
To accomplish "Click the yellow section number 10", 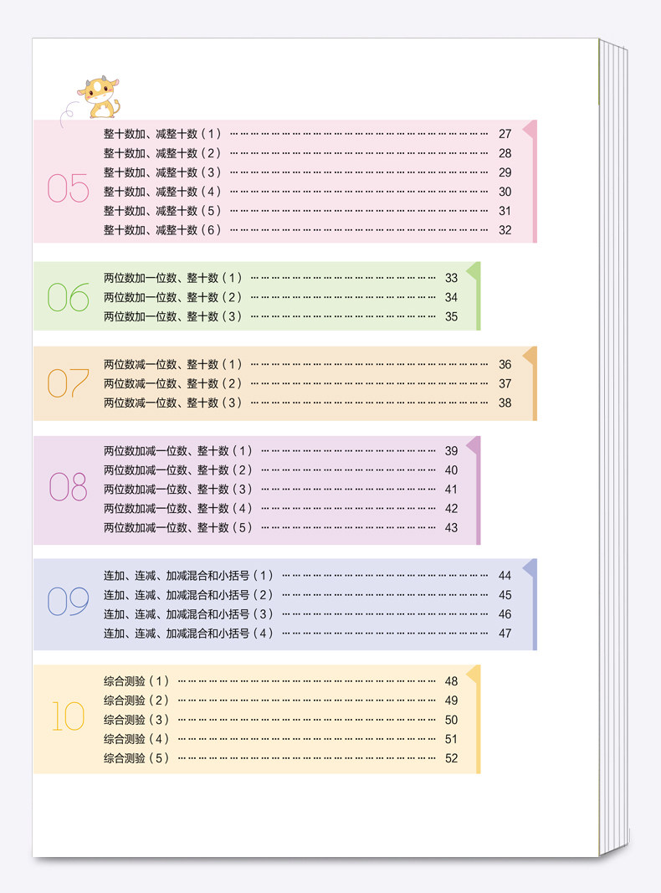I will (68, 717).
